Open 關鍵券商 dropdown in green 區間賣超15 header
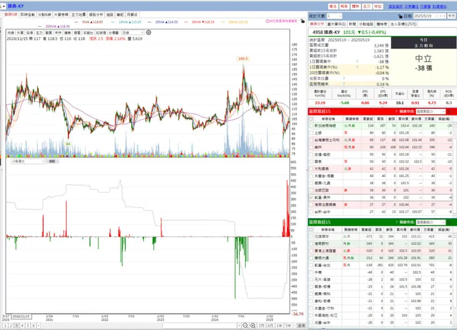Screen dimensions: 457x330 (430, 222)
